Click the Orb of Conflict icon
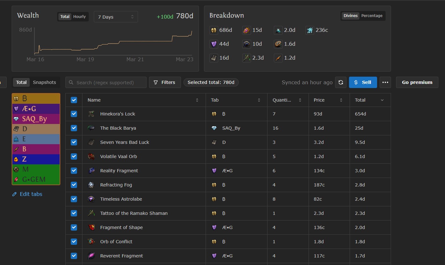Viewport: 445px width, 265px height. tap(91, 242)
